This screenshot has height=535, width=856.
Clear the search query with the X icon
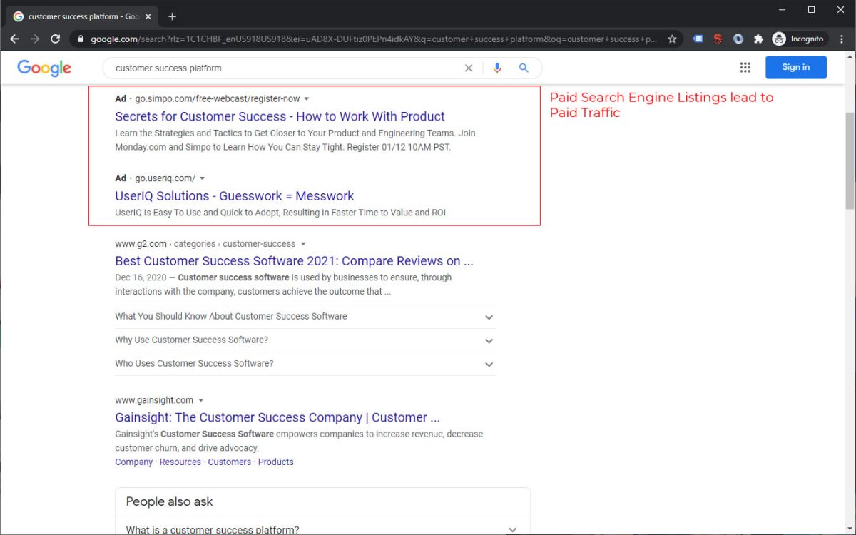coord(469,67)
